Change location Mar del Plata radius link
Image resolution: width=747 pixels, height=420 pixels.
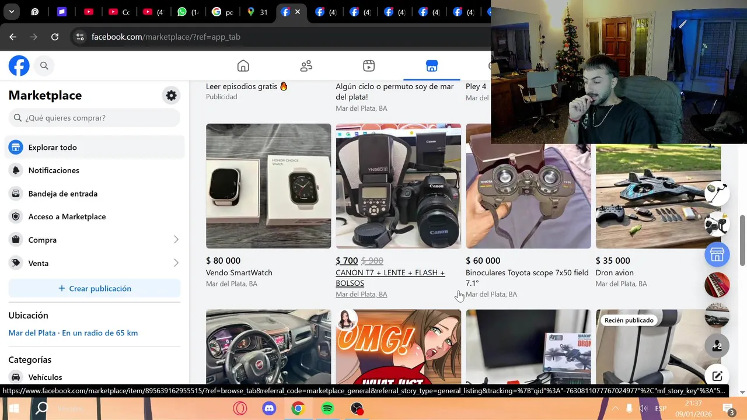[x=73, y=333]
